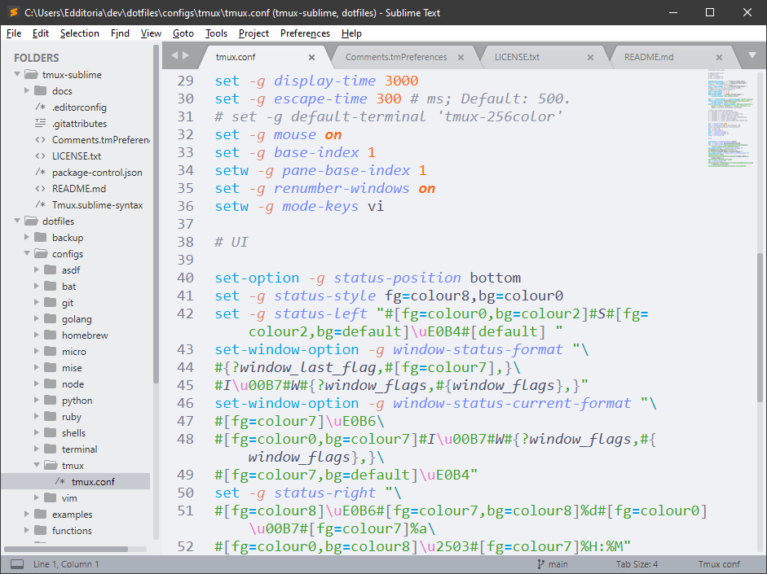The width and height of the screenshot is (767, 574).
Task: Expand the docs folder
Action: coord(27,91)
